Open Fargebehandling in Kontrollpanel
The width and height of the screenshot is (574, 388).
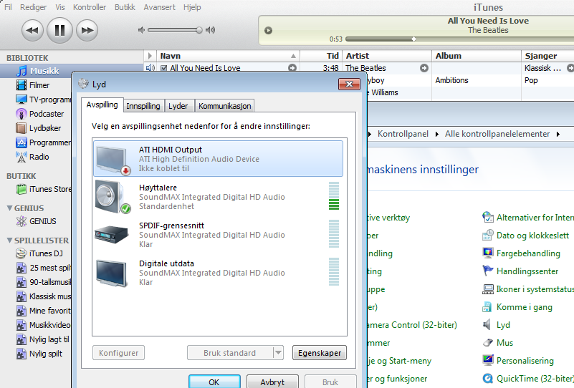tap(522, 253)
